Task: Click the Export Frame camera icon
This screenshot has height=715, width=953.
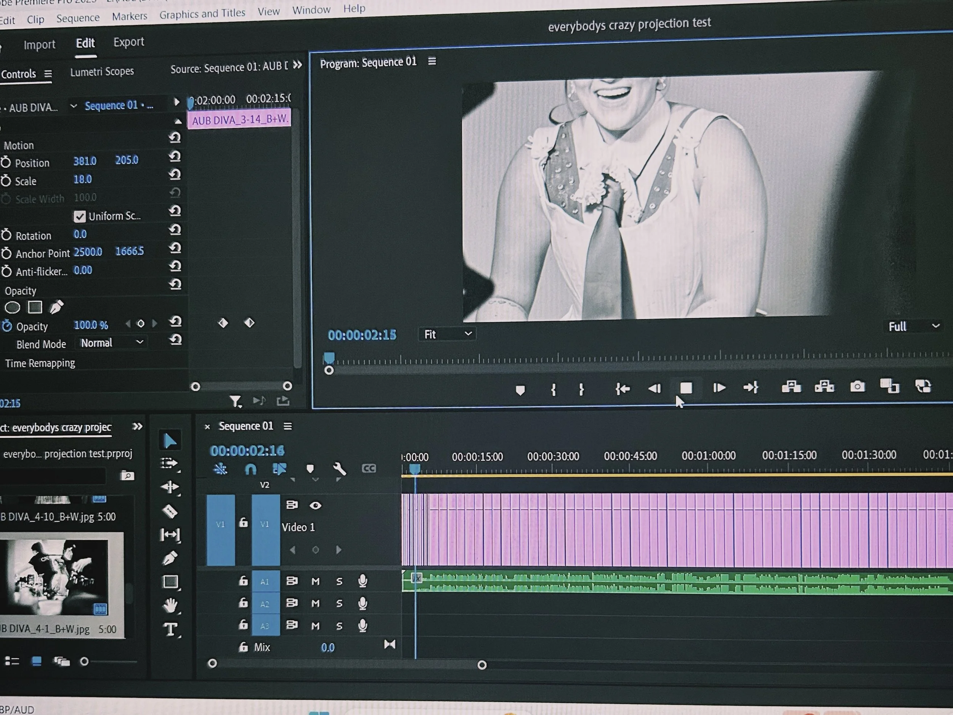Action: click(x=857, y=387)
